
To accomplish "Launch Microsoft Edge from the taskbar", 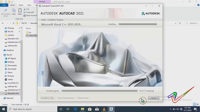I will (75, 109).
